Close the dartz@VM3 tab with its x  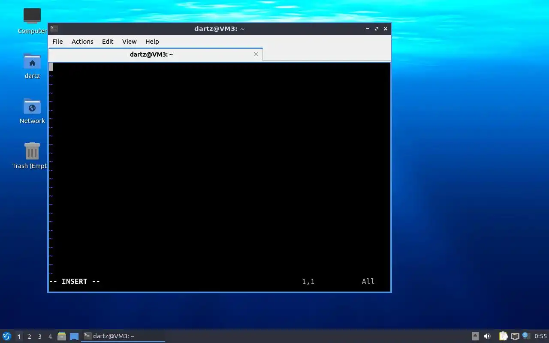[x=256, y=54]
